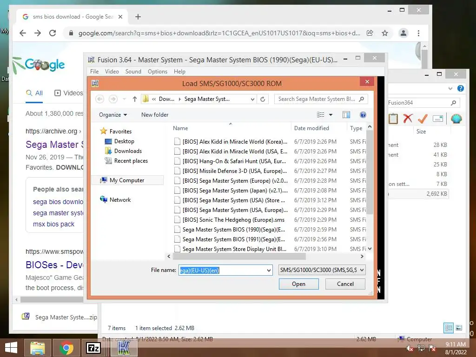Select Recent places in the navigation pane

tap(126, 160)
